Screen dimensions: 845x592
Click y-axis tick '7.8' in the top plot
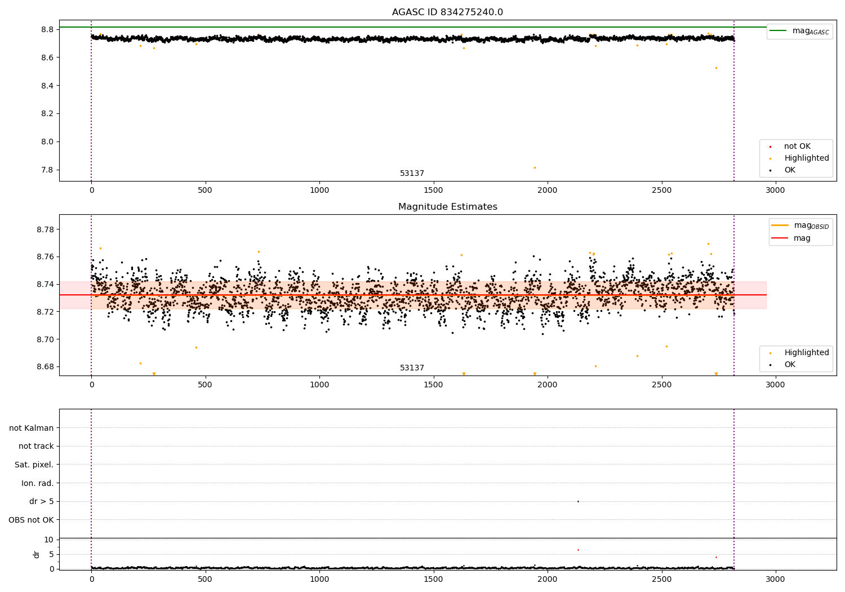tap(47, 170)
